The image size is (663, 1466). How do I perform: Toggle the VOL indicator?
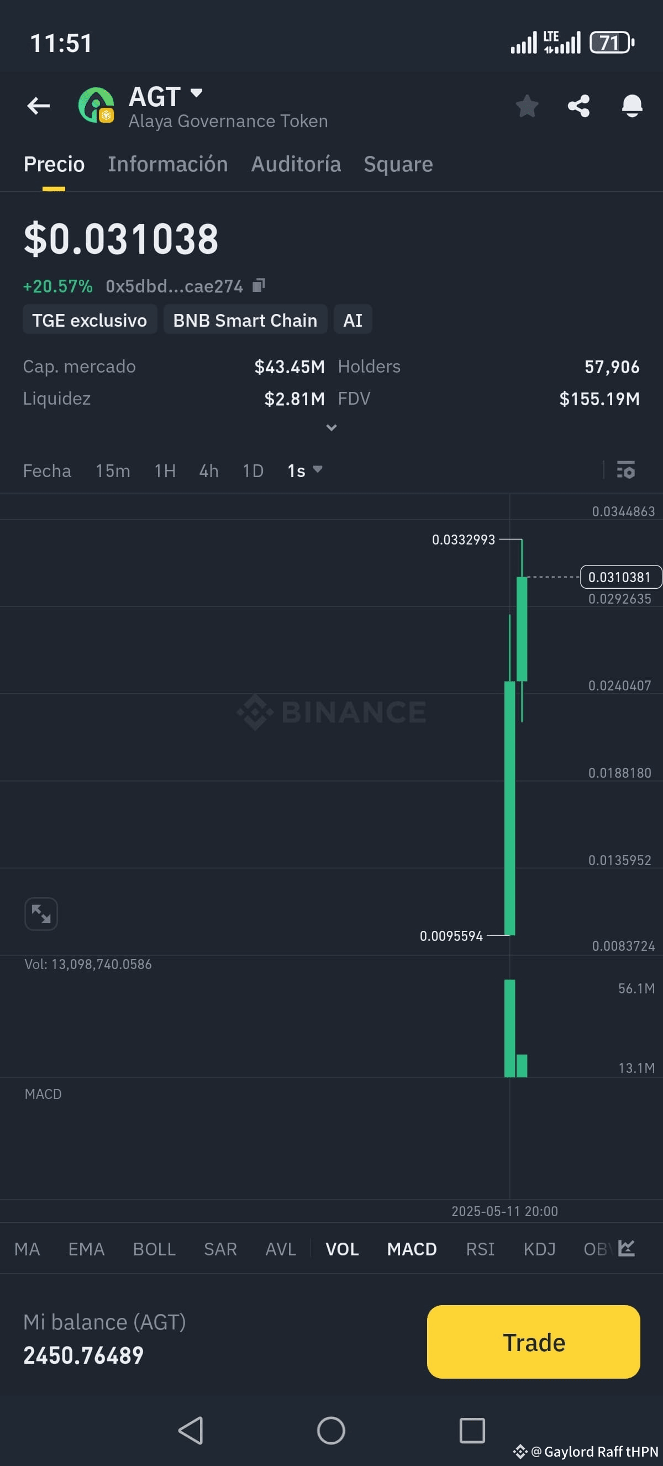[x=342, y=1249]
